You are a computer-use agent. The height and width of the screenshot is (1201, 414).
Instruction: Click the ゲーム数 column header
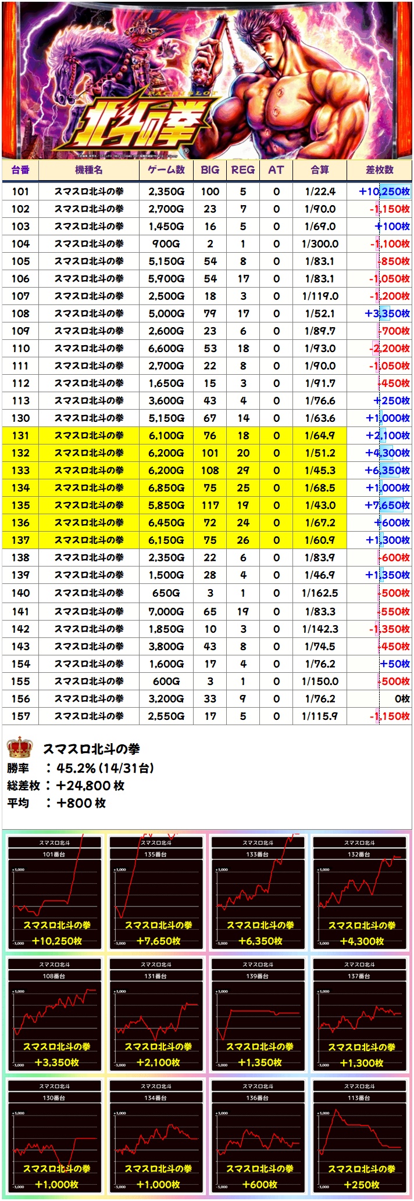166,170
